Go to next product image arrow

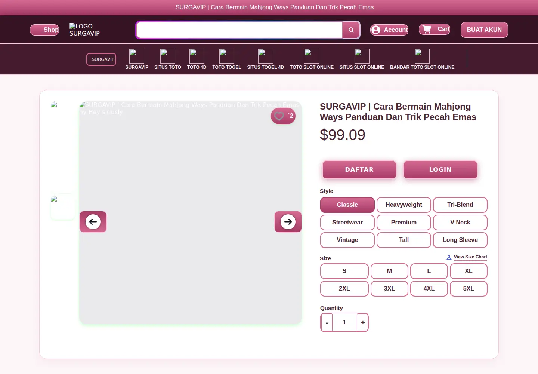tap(288, 222)
